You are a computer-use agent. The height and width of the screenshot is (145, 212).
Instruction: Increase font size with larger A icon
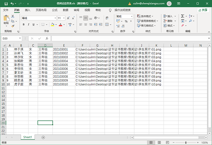68,18
